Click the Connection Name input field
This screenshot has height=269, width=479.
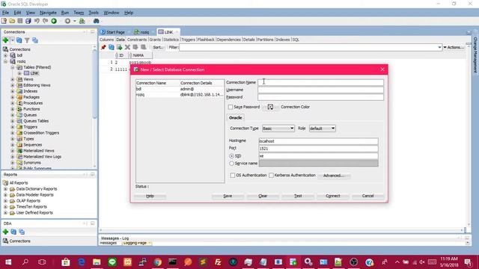pos(320,82)
